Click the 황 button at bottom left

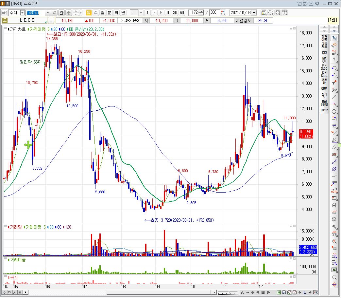tap(20, 292)
